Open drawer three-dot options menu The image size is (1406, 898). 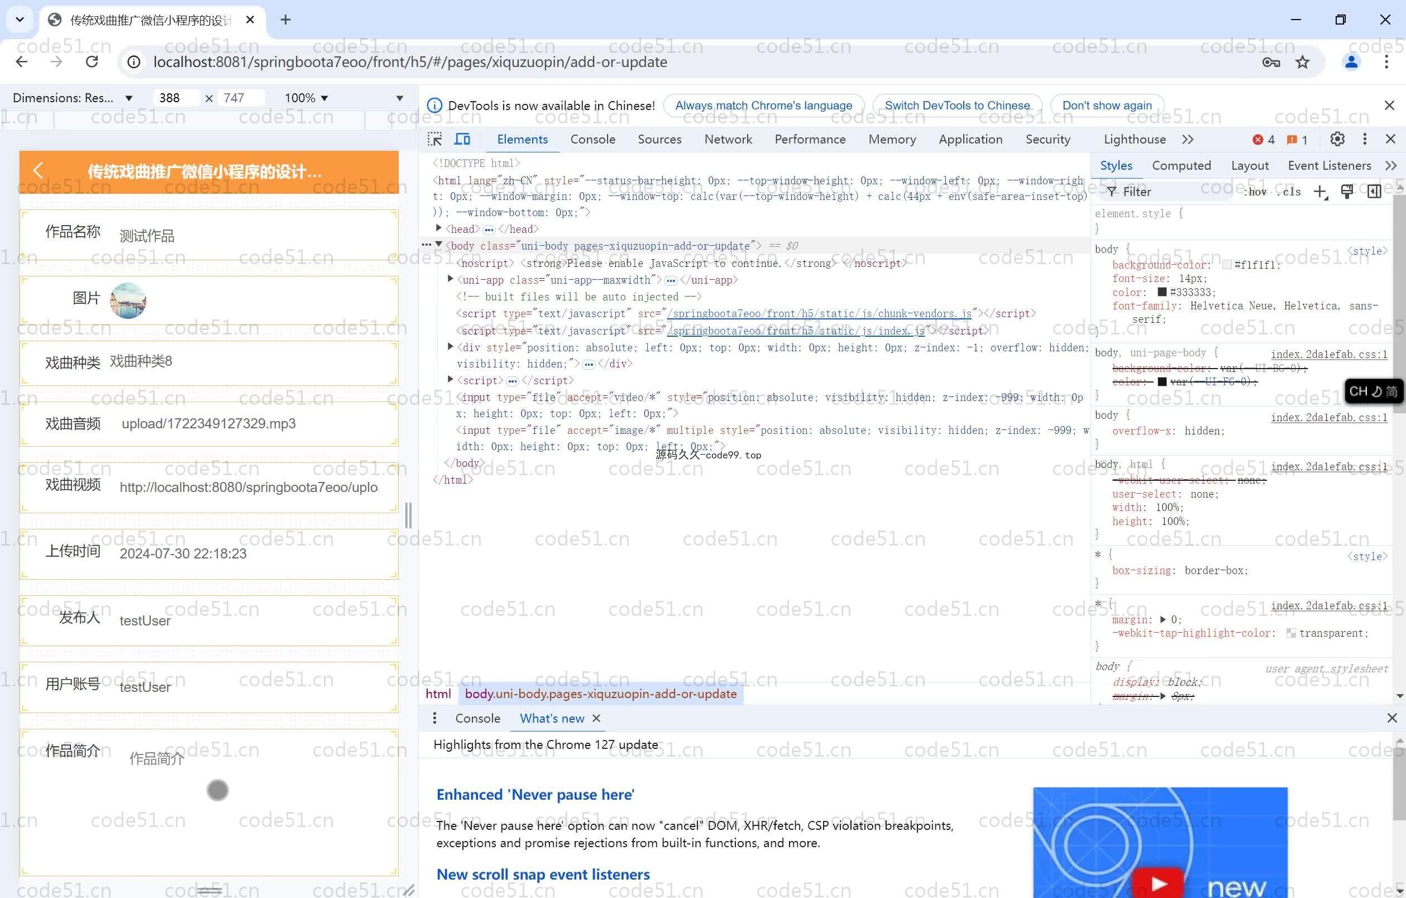[434, 718]
